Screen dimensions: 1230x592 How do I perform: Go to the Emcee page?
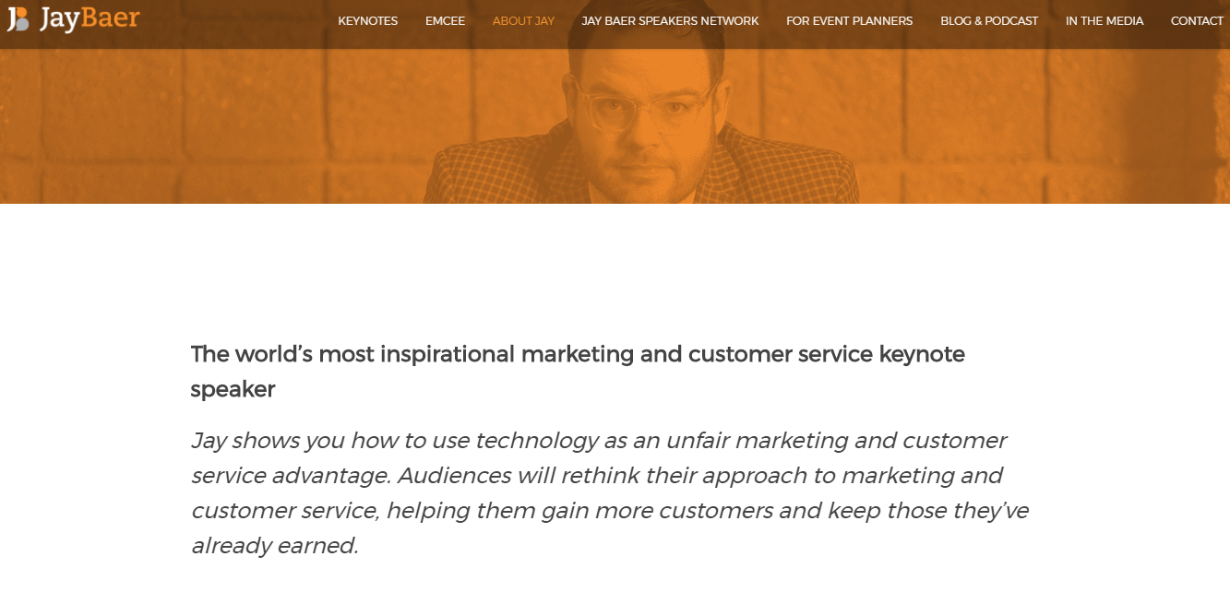(445, 21)
